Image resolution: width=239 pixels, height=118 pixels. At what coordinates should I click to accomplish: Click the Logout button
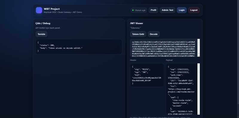coord(194,10)
